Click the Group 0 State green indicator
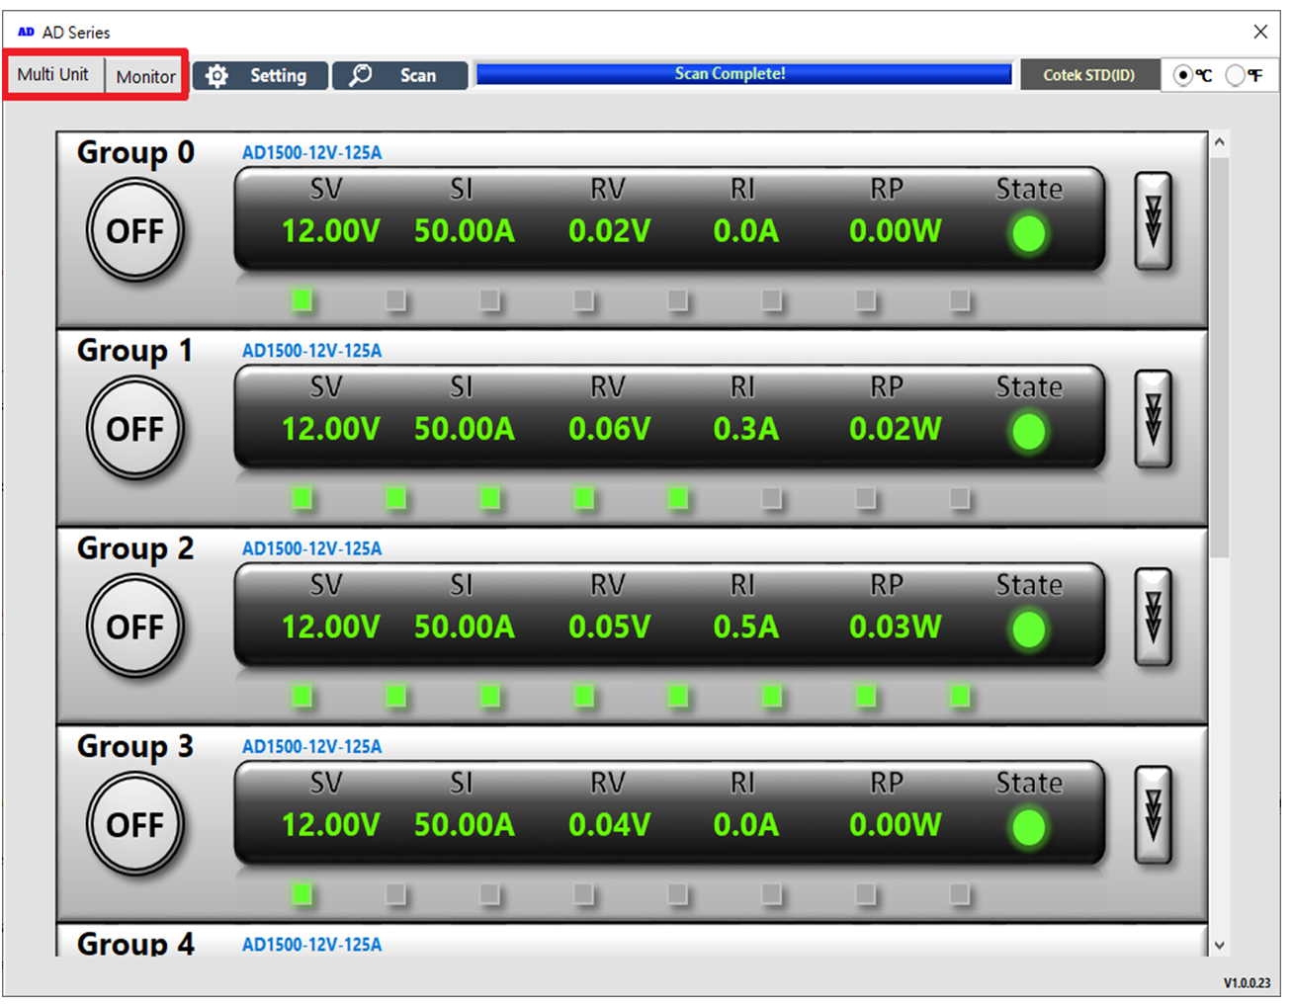 coord(1029,234)
